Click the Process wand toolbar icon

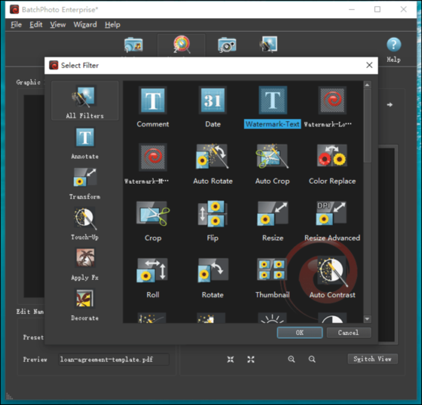(268, 44)
